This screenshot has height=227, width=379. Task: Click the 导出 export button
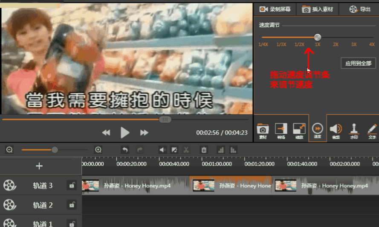coord(360,9)
